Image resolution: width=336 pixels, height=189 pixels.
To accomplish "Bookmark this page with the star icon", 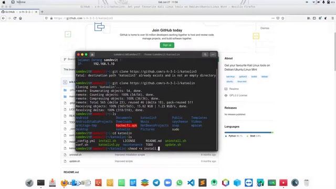I will pyautogui.click(x=282, y=18).
